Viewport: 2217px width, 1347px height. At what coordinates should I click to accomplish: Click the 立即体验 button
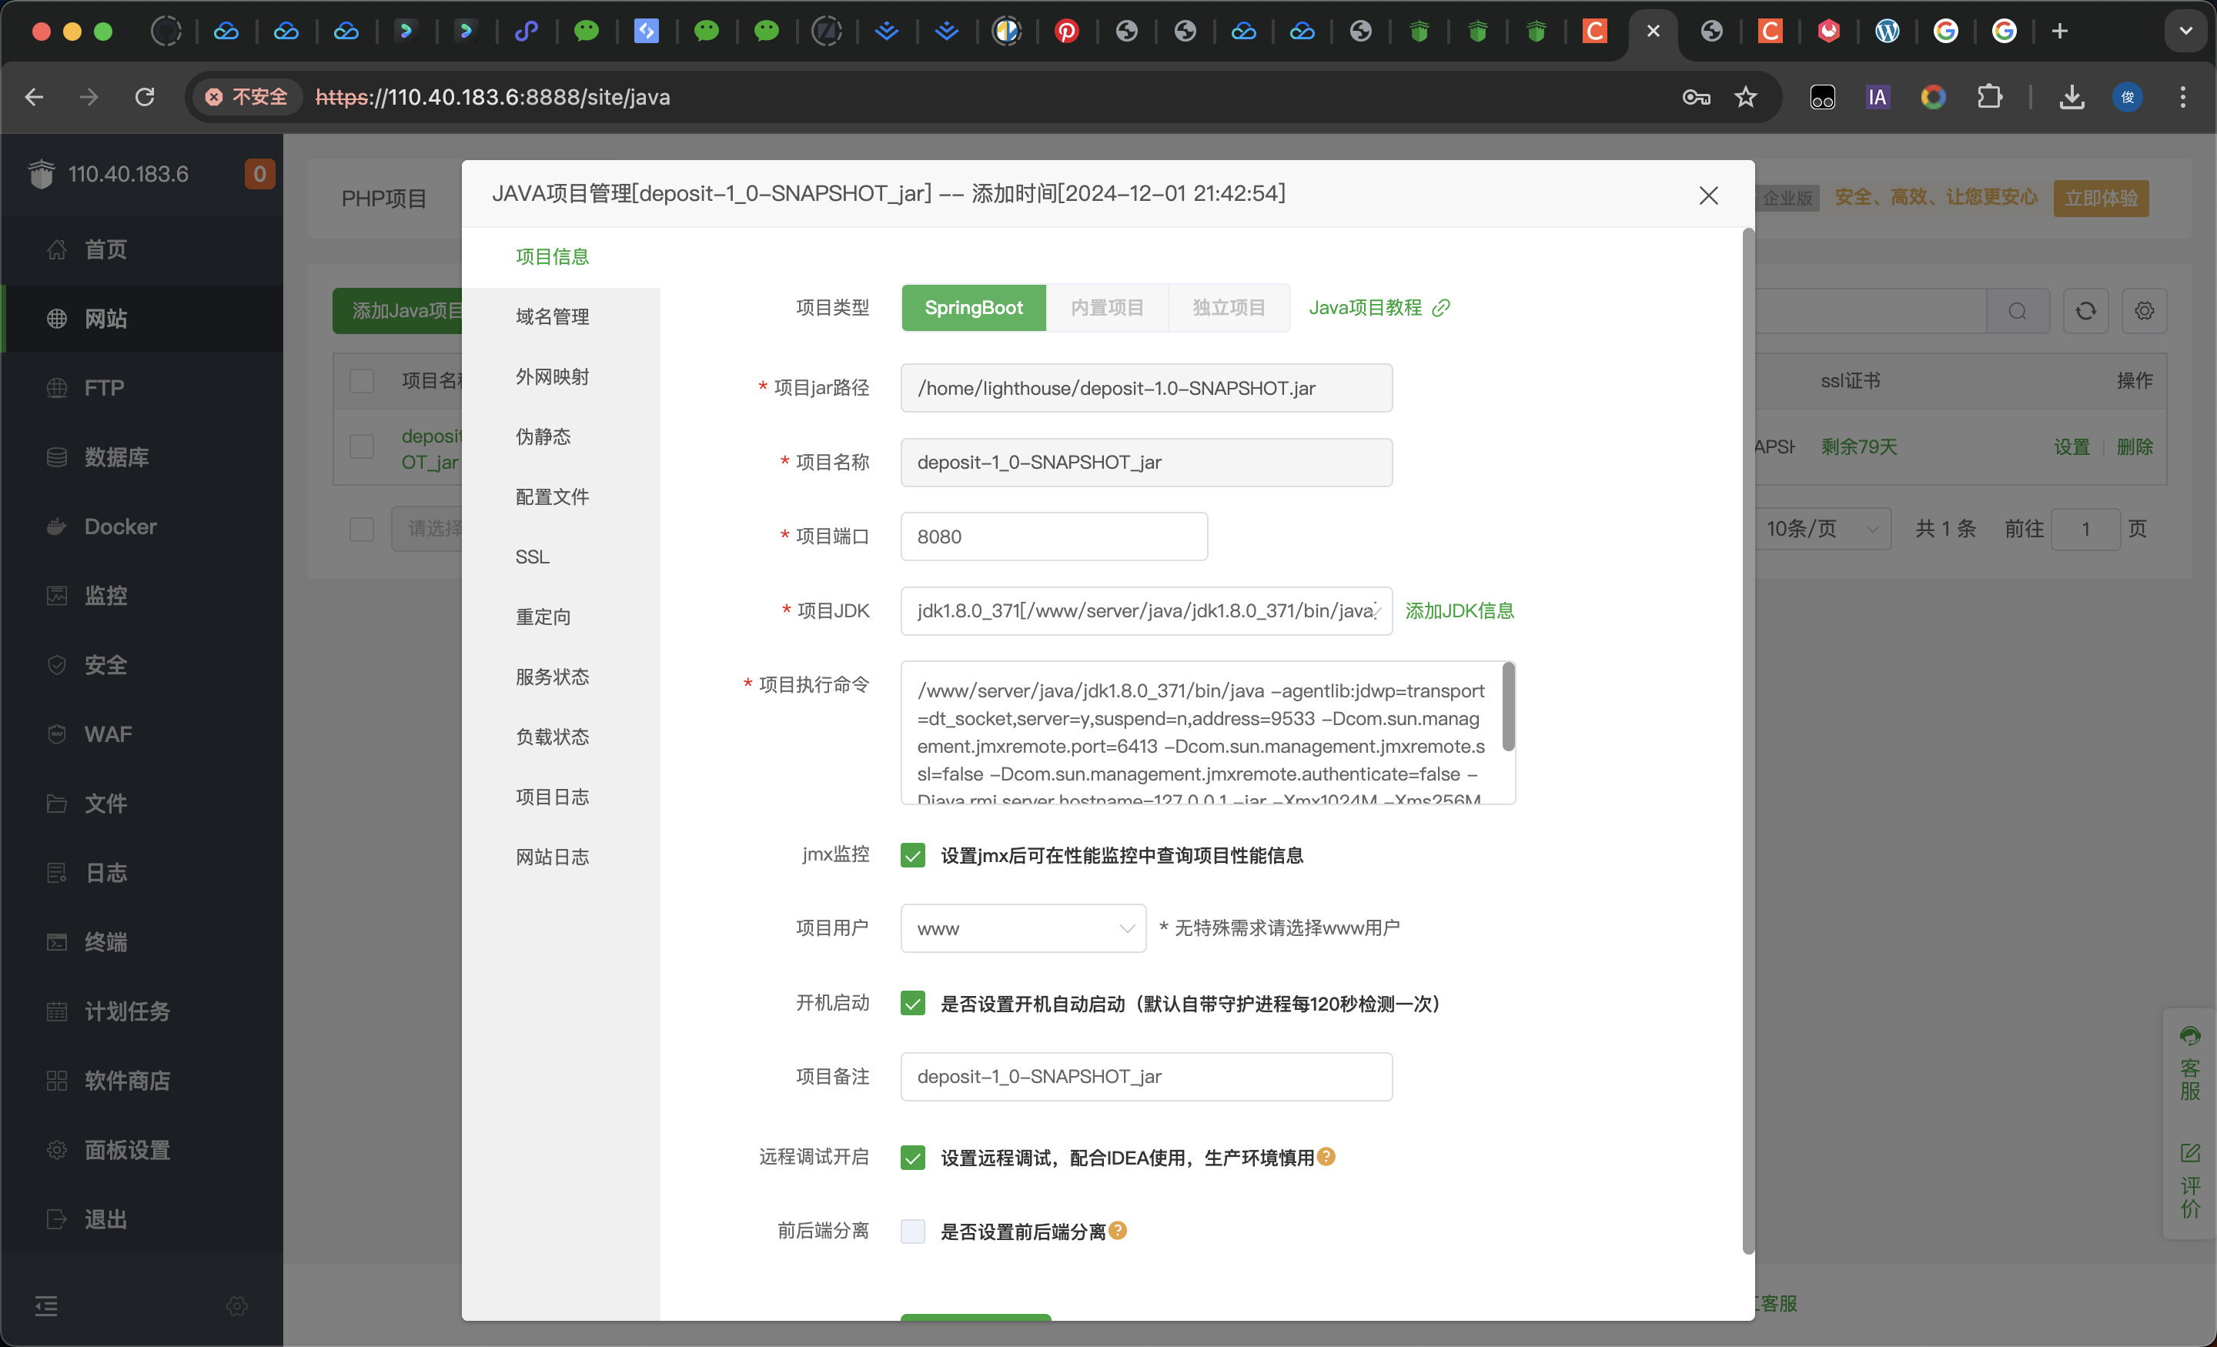click(x=2101, y=198)
